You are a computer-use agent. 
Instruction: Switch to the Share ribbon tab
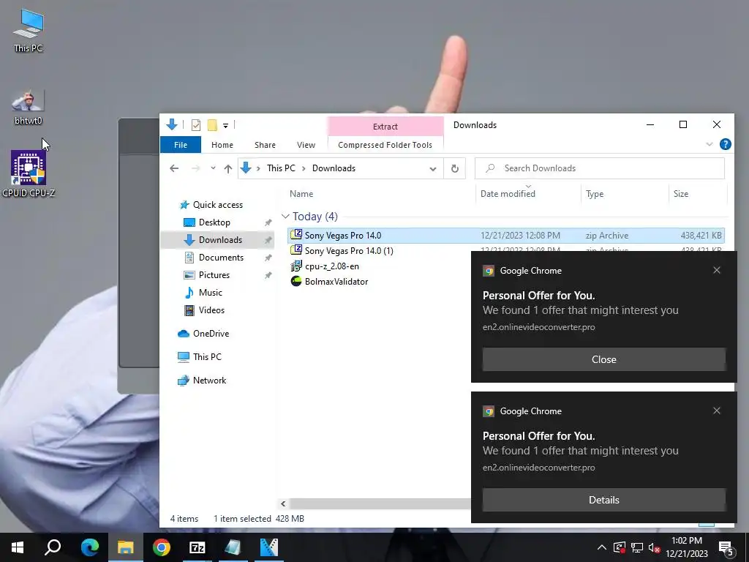tap(265, 145)
